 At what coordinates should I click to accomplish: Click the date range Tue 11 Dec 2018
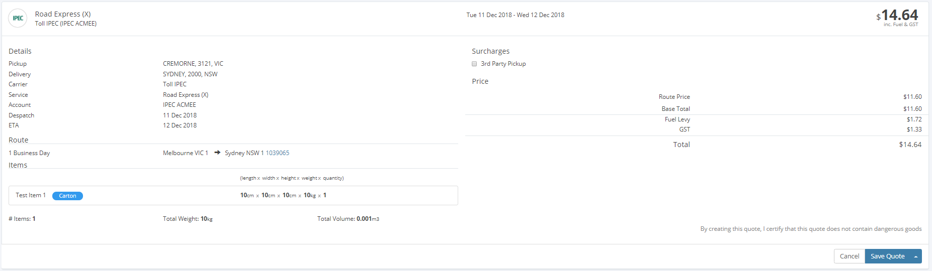516,15
